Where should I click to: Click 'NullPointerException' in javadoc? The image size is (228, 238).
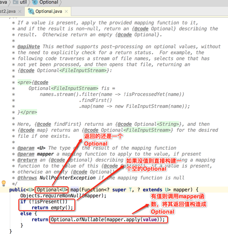(68, 178)
